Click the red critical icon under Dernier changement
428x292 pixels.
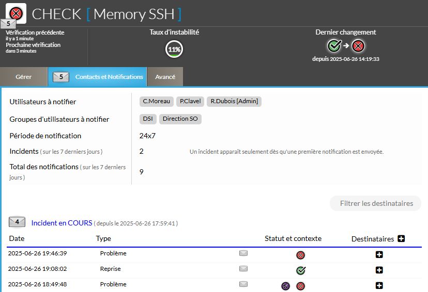click(358, 46)
